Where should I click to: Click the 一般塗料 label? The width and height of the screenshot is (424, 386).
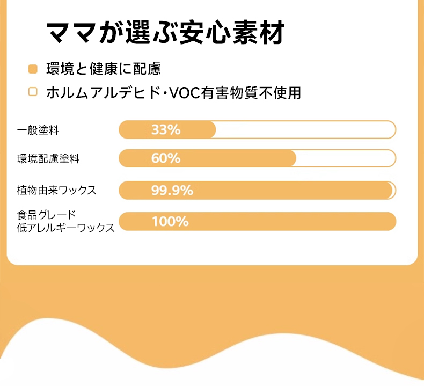38,130
